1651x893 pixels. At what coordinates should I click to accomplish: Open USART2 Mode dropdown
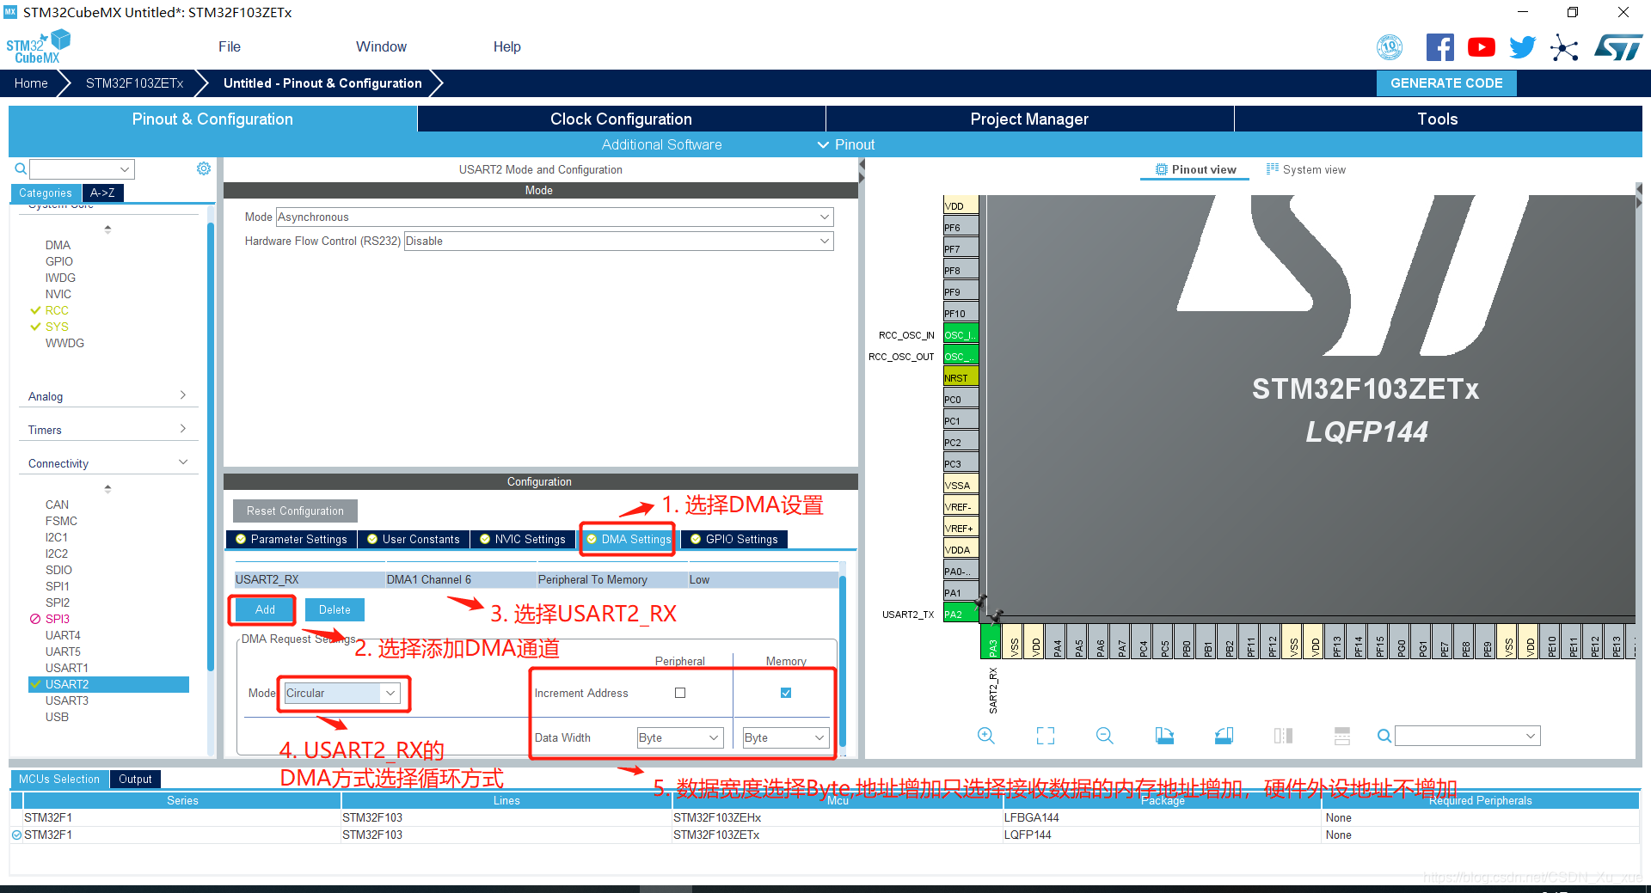[555, 217]
